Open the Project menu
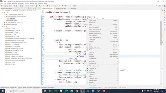The height and width of the screenshot is (93, 166). [x=32, y=4]
